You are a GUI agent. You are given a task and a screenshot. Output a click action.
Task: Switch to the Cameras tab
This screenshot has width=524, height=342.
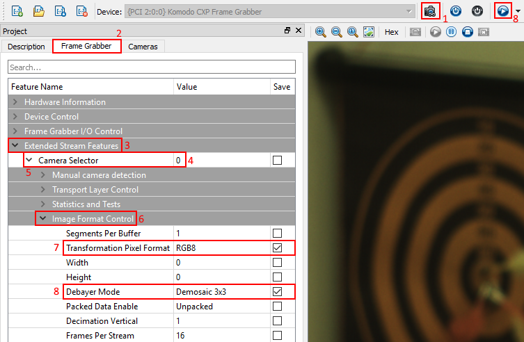point(143,47)
